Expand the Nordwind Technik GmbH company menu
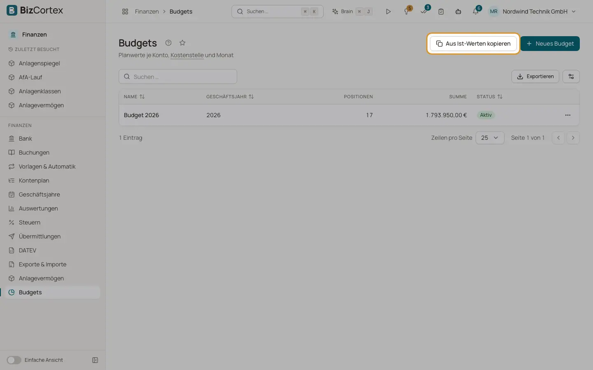 pyautogui.click(x=539, y=12)
